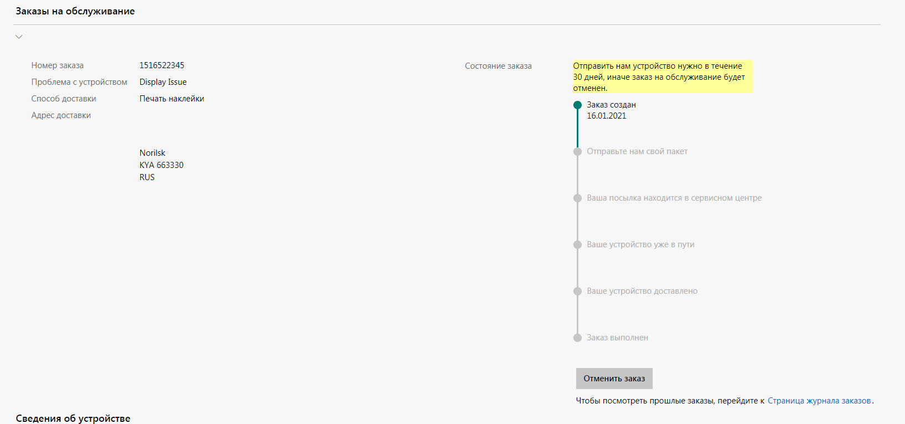Click the Display Issue value
This screenshot has height=424, width=905.
[x=163, y=82]
